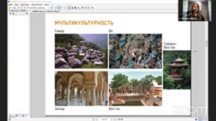Open the Файл menu
This screenshot has width=216, height=121.
(x=10, y=5)
